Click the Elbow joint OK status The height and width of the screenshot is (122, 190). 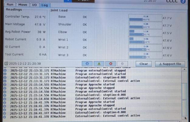click(85, 32)
